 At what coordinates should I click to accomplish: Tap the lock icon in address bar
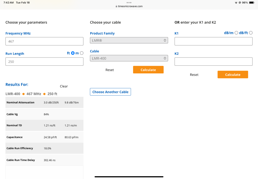(x=117, y=6)
